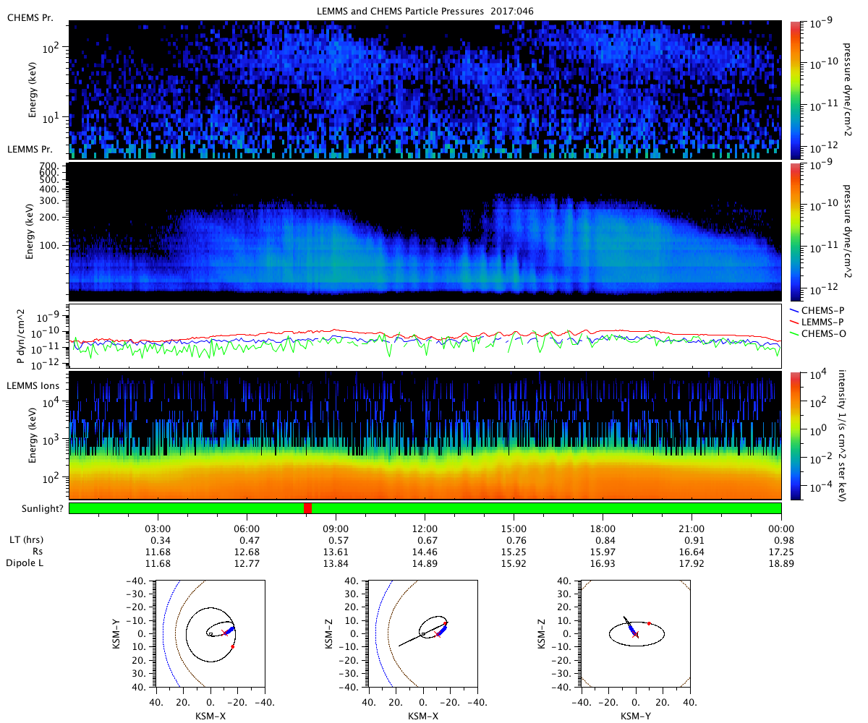The image size is (868, 723).
Task: Click the 12:00 time tick label
Action: point(425,529)
